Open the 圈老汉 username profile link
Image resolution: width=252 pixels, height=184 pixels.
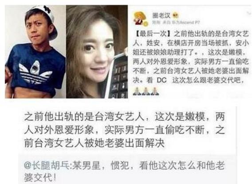161,16
